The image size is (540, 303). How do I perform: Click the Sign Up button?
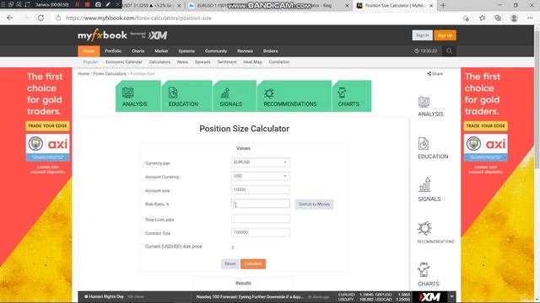pos(445,35)
